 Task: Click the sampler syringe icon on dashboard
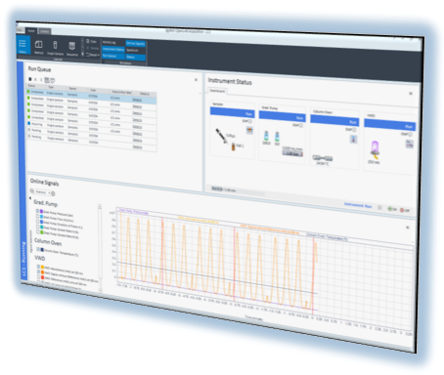(x=221, y=136)
